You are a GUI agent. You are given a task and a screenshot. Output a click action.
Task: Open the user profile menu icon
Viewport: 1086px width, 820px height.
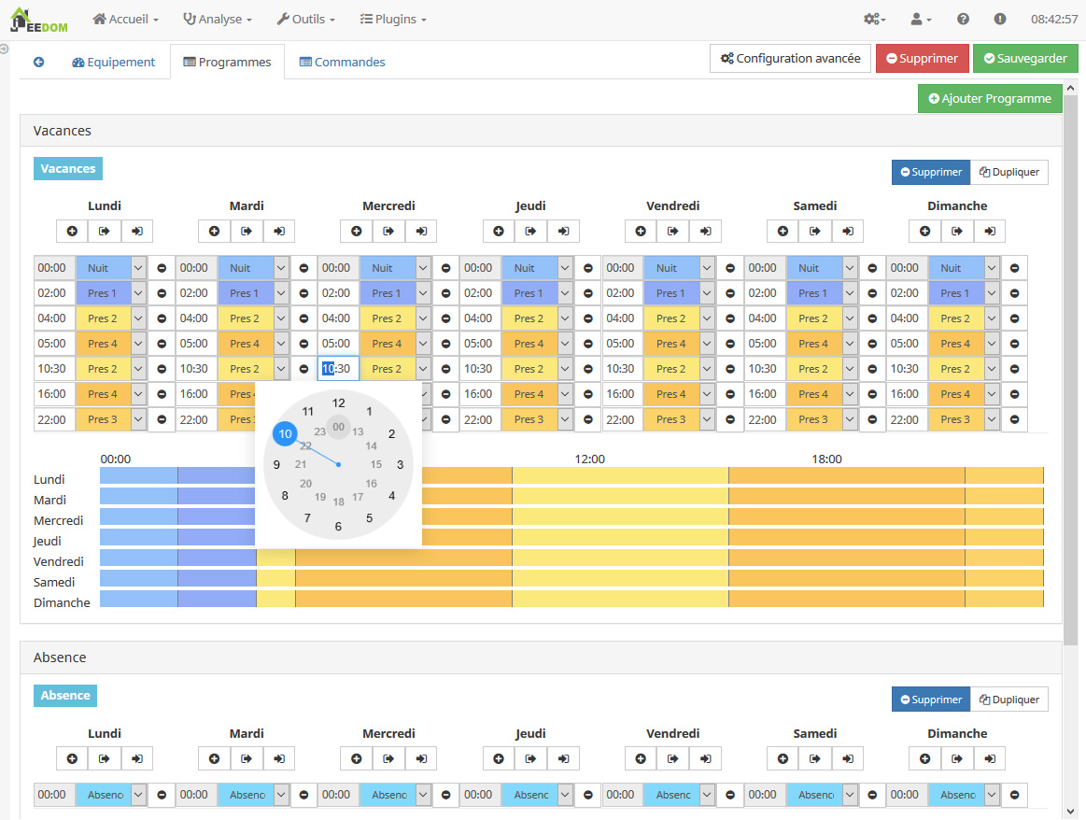point(921,20)
